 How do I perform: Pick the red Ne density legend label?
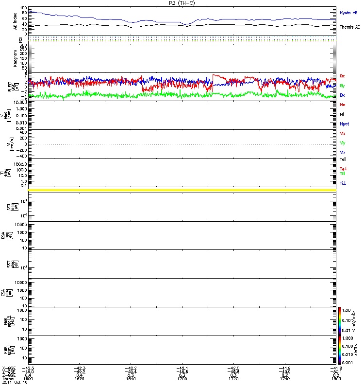click(343, 105)
